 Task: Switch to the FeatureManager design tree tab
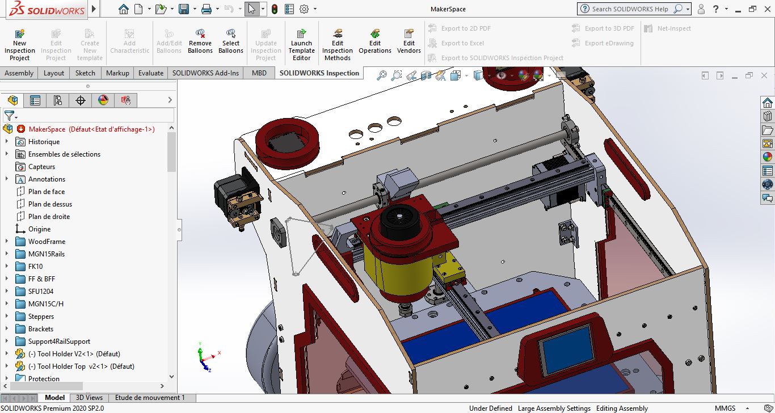tap(12, 100)
